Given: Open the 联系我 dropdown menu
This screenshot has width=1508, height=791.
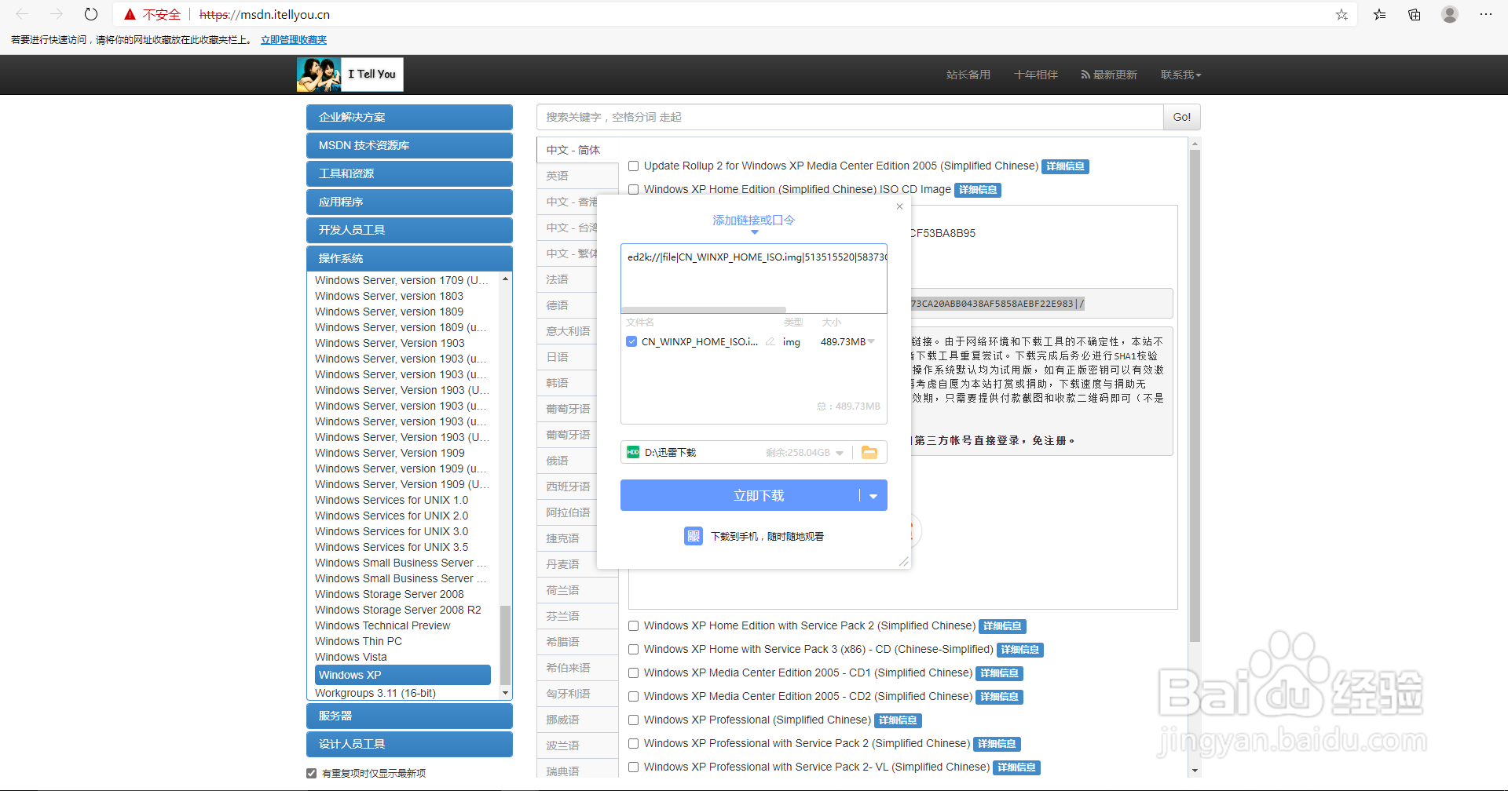Looking at the screenshot, I should pyautogui.click(x=1180, y=75).
